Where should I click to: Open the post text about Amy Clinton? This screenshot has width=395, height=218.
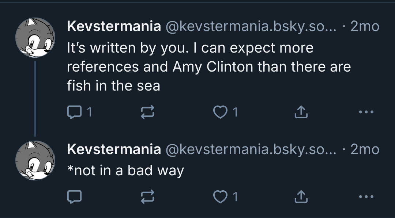tap(208, 67)
